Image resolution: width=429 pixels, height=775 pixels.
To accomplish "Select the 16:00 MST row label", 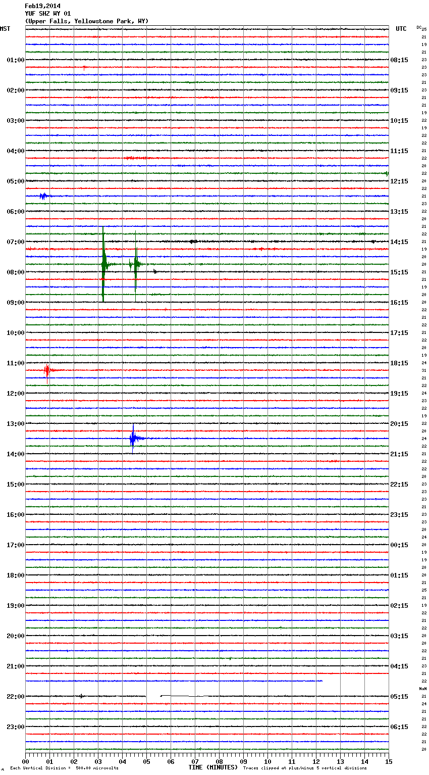I will [15, 515].
